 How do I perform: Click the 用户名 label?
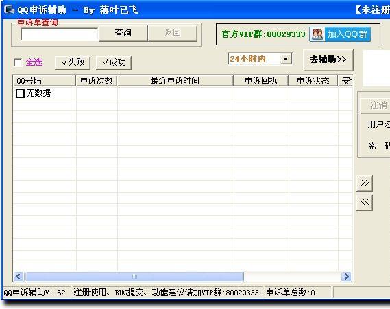click(378, 124)
